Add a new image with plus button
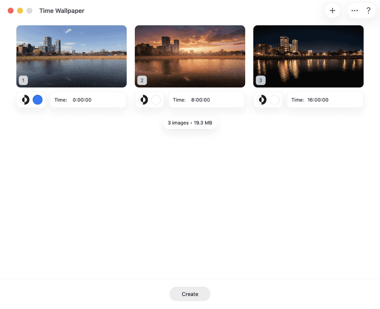 [332, 10]
